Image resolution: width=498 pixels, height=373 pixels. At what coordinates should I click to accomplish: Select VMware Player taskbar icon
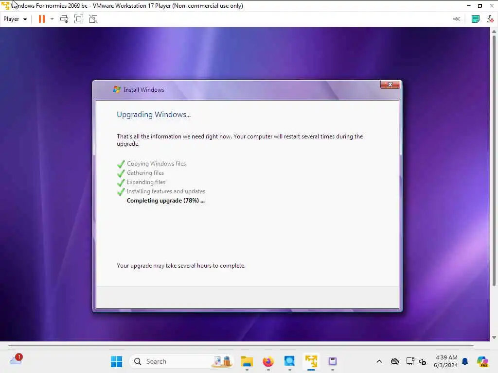tap(311, 361)
